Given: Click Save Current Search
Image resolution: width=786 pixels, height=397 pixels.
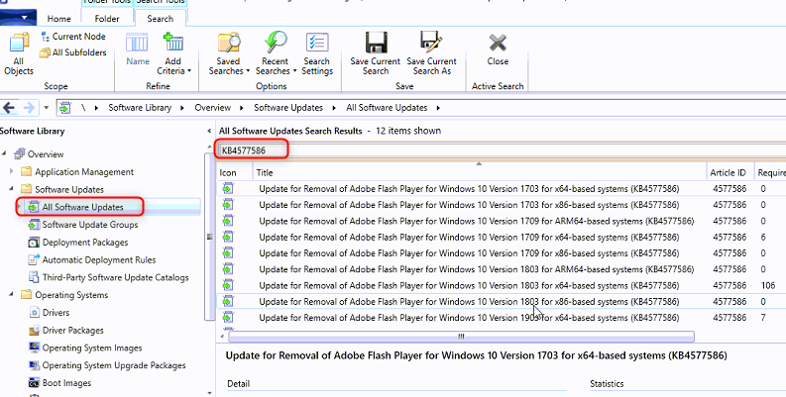Looking at the screenshot, I should point(376,53).
